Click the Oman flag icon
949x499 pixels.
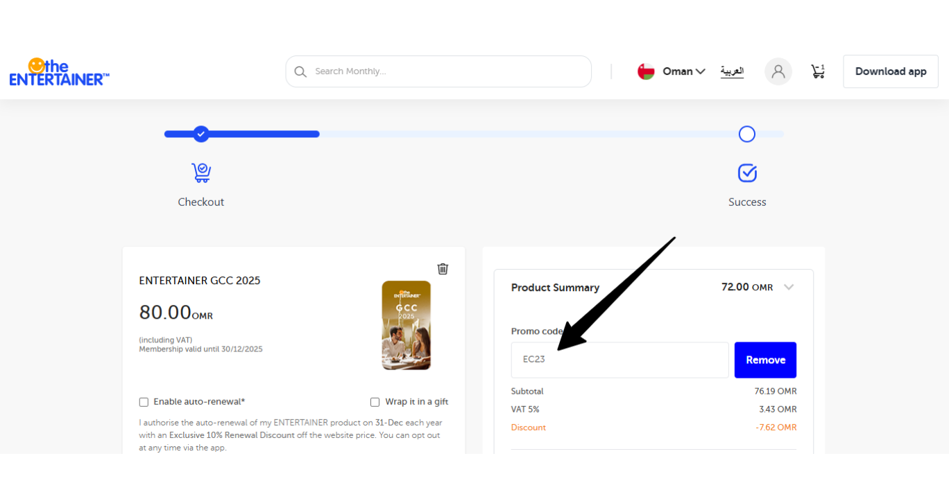click(646, 71)
